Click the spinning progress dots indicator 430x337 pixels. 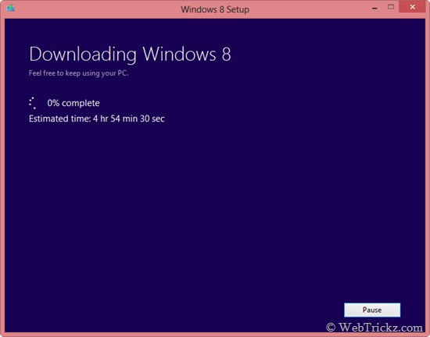[x=33, y=103]
